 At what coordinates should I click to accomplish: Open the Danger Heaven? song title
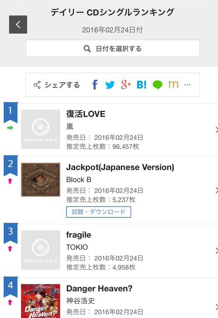click(99, 288)
